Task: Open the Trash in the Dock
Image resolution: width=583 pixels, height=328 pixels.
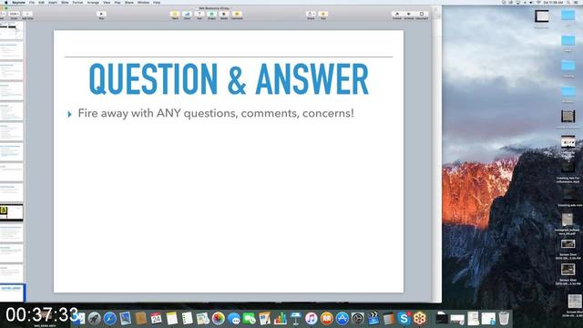Action: [x=504, y=318]
